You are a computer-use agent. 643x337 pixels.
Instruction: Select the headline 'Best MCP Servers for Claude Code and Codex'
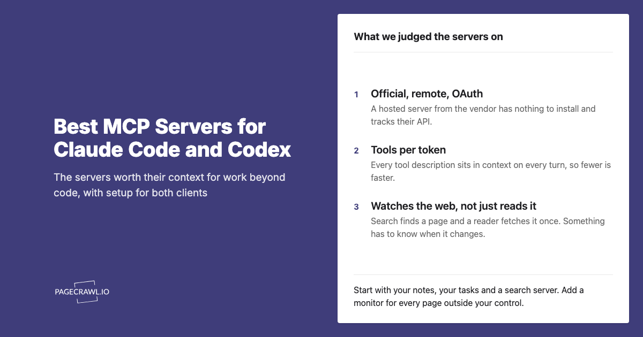pos(173,139)
